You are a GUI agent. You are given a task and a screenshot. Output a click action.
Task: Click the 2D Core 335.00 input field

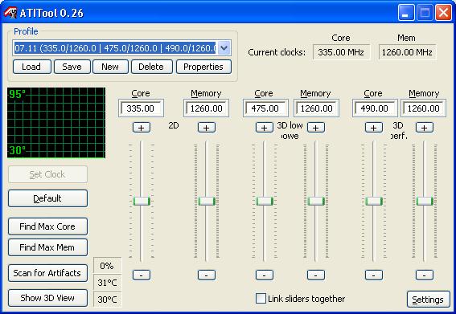point(141,108)
